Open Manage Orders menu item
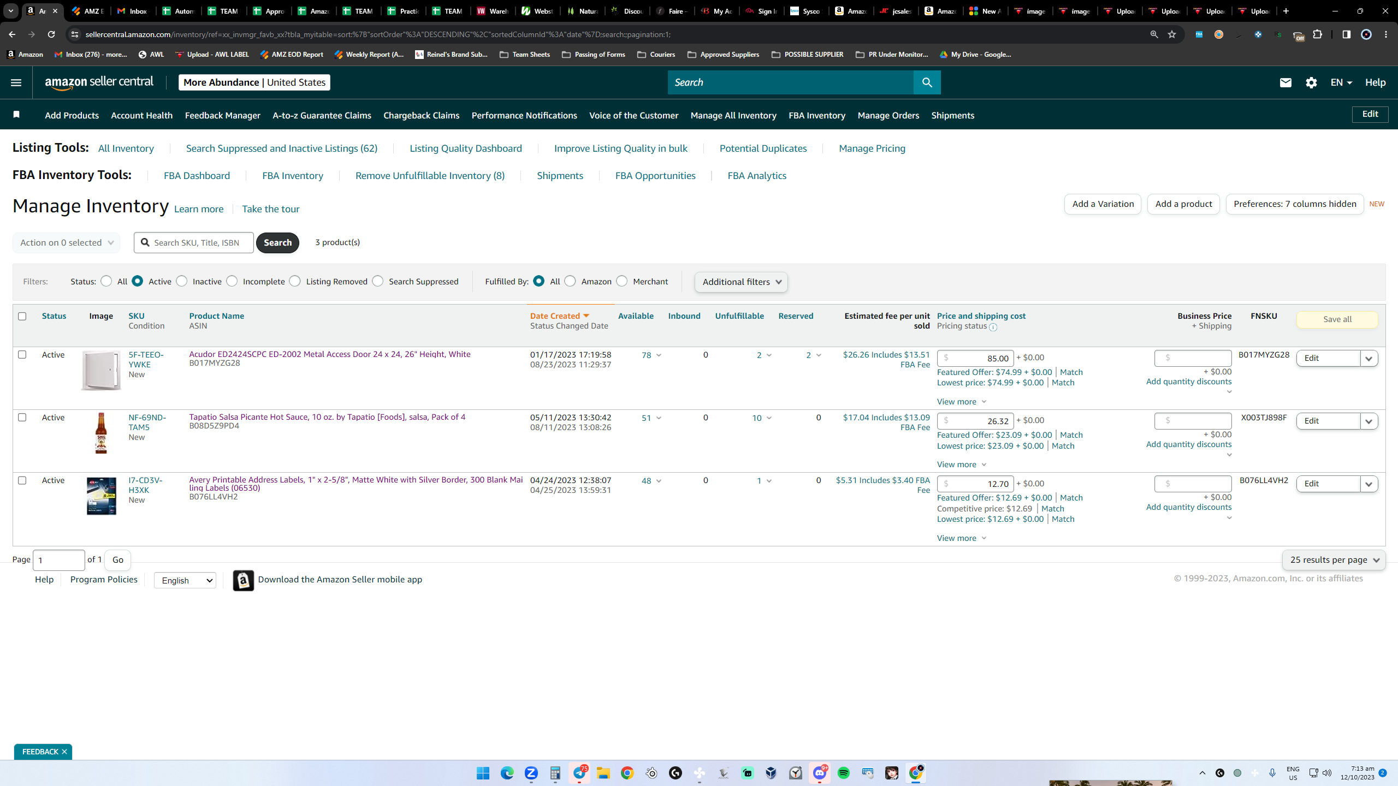 pyautogui.click(x=888, y=115)
